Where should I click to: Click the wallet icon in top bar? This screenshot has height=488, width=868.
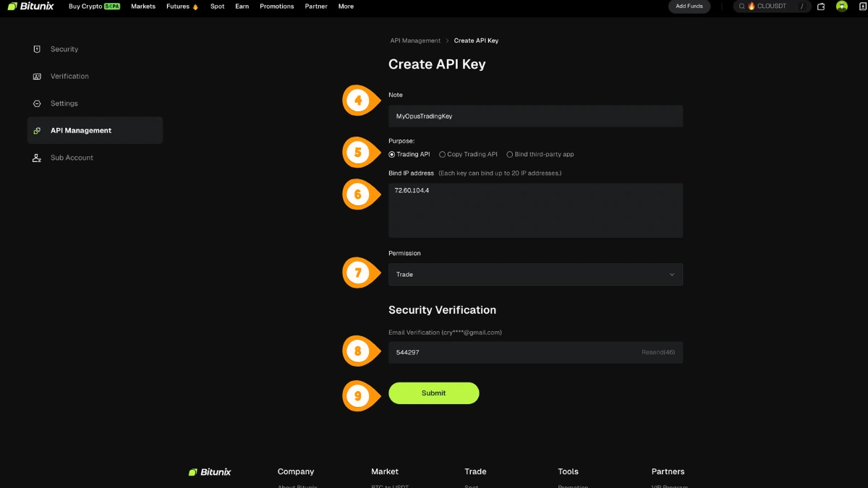click(821, 7)
